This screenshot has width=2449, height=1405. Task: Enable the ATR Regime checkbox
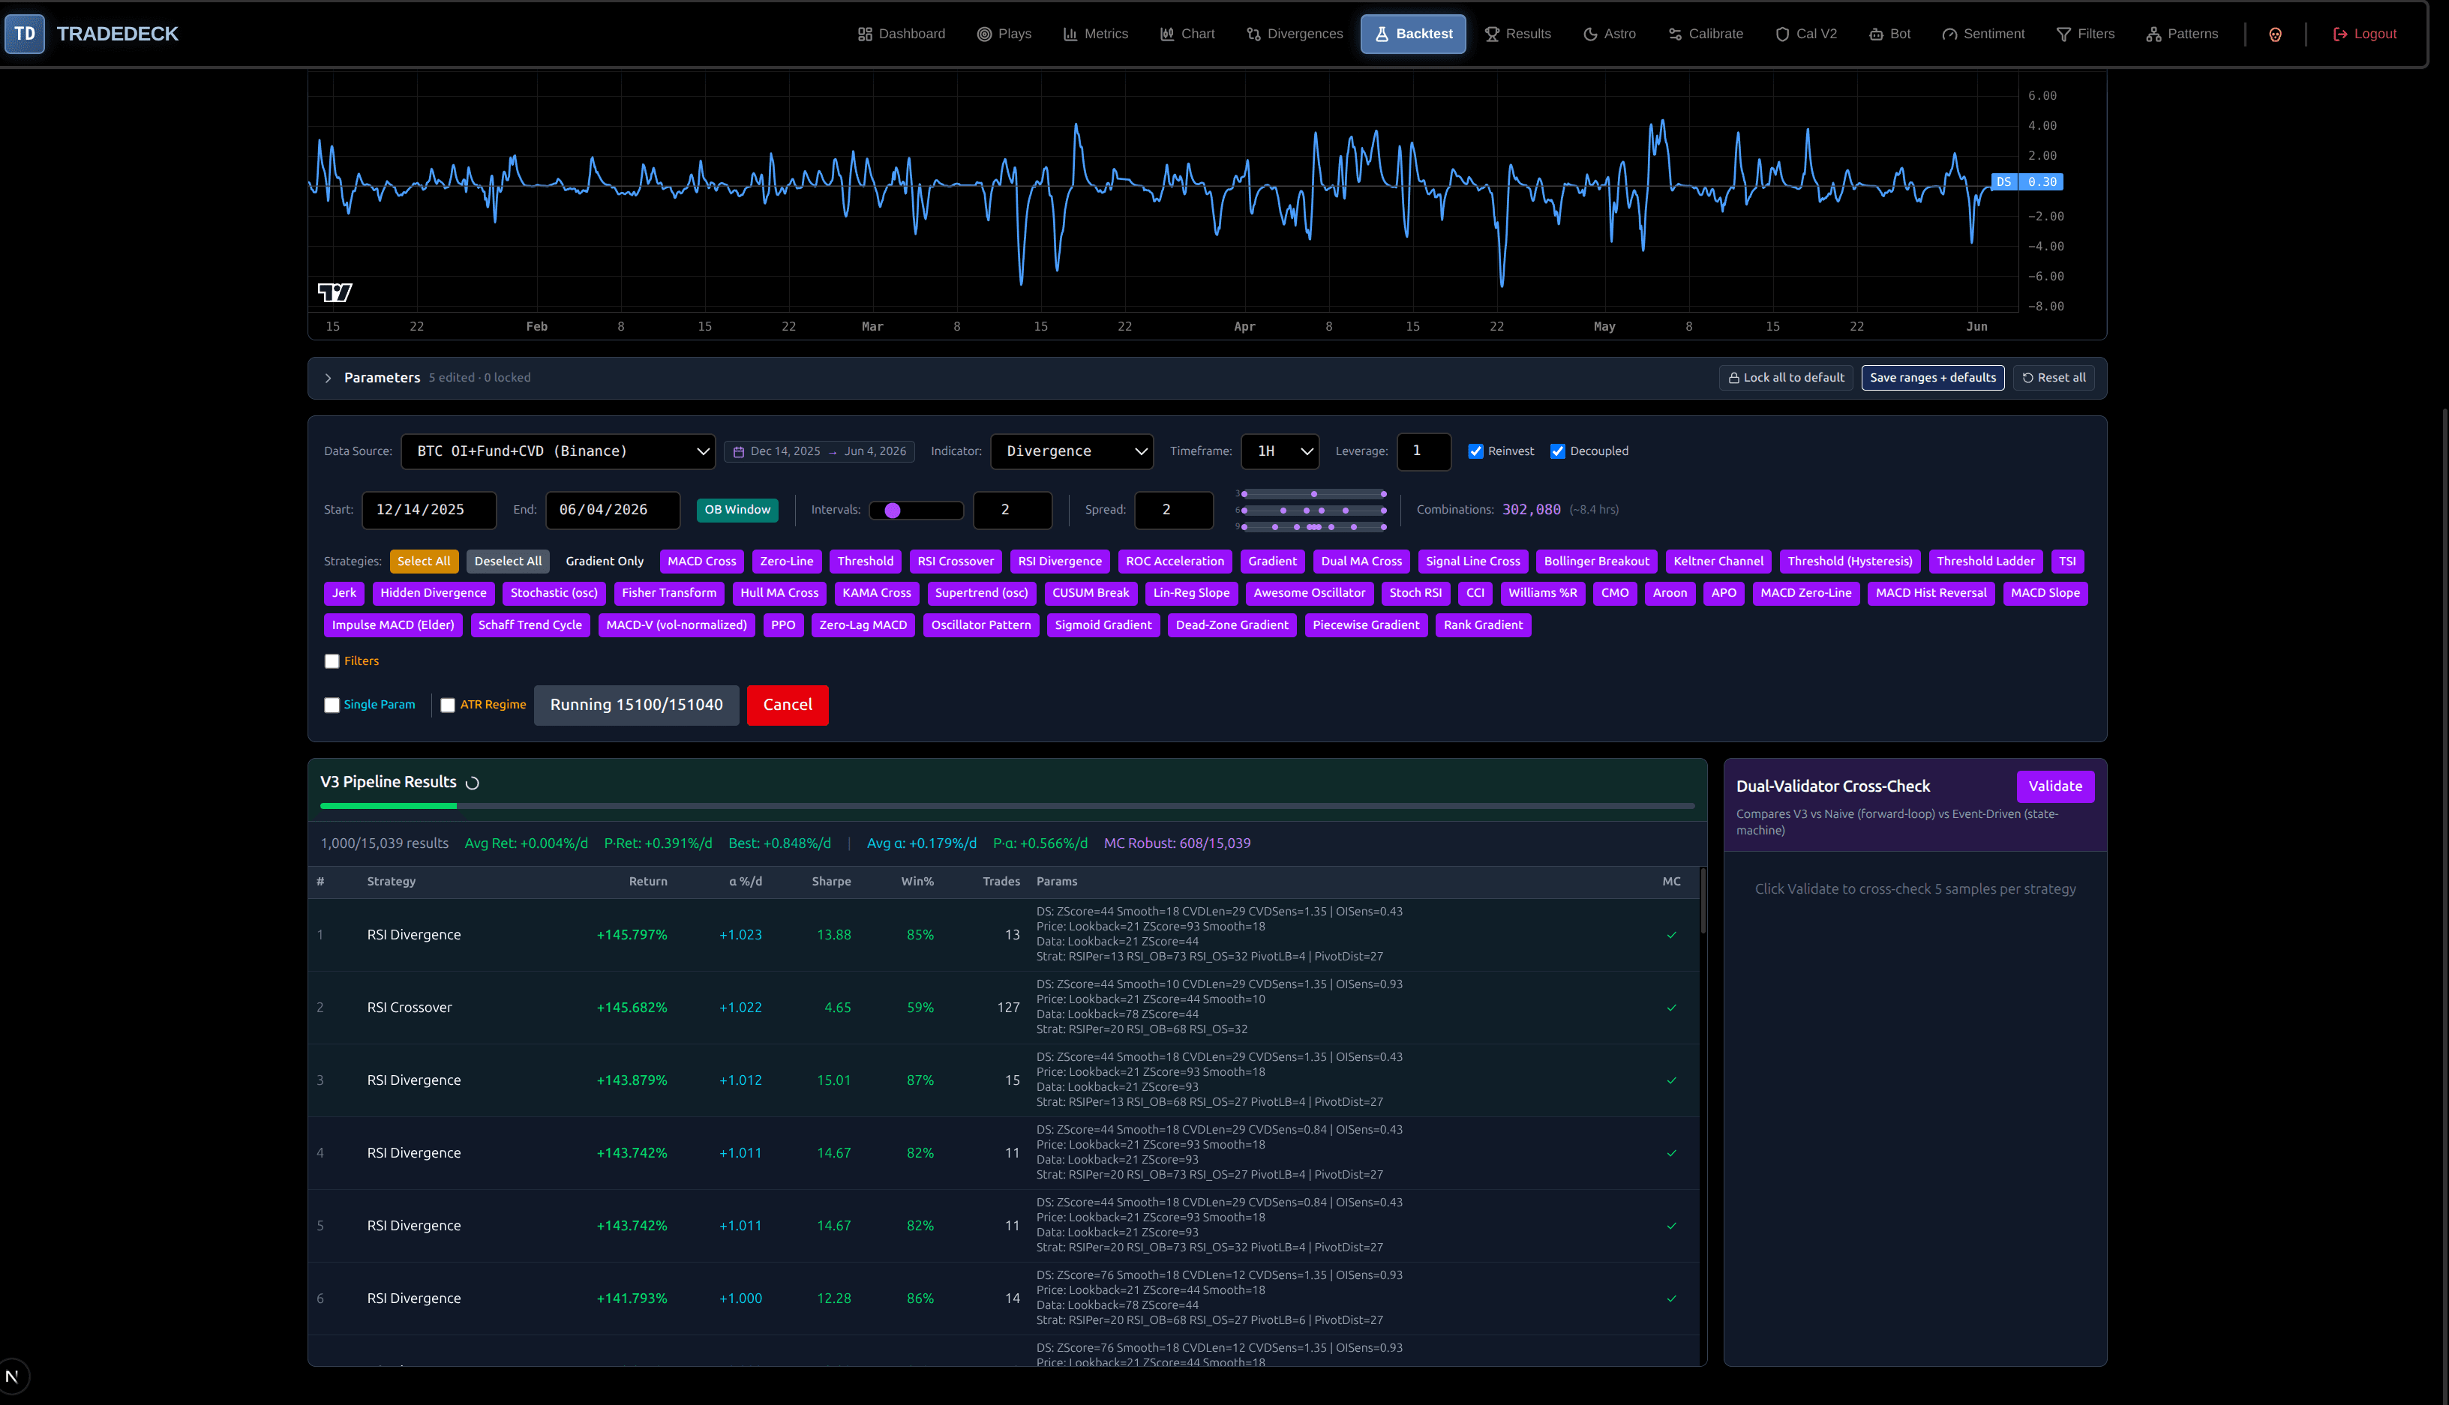tap(448, 705)
